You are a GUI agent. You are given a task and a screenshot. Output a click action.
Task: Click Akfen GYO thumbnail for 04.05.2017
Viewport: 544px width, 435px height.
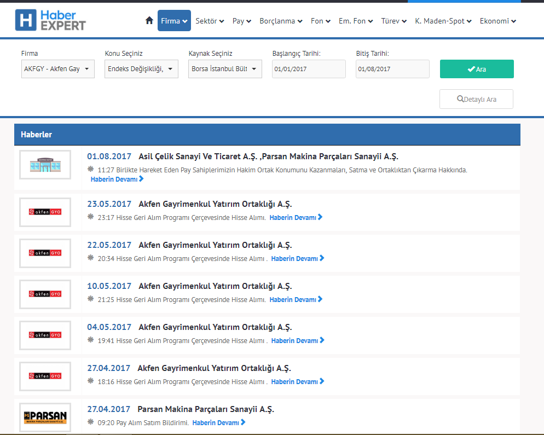(45, 335)
